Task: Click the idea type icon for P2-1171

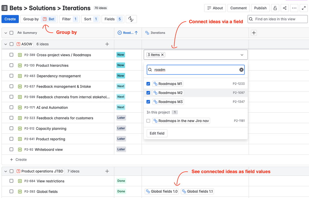Action: (x=20, y=107)
